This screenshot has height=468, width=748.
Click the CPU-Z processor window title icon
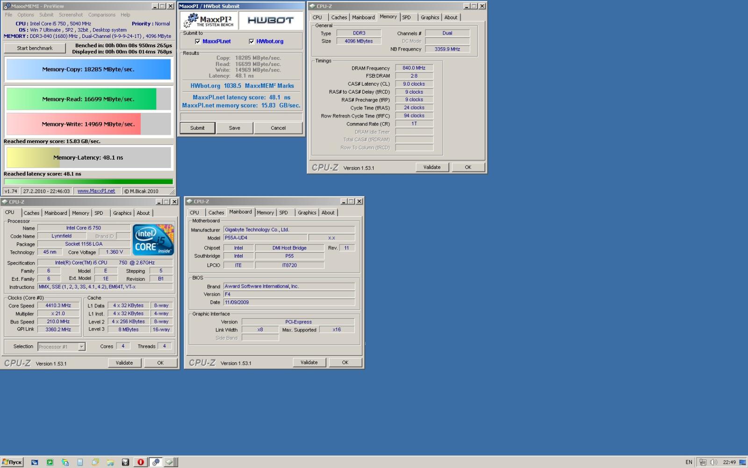click(5, 202)
